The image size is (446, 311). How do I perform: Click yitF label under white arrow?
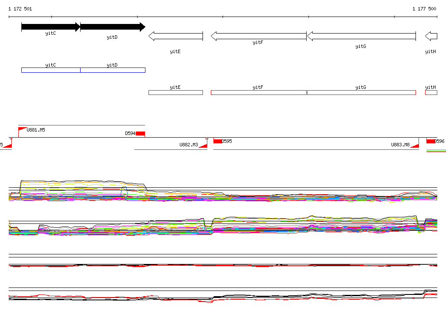[258, 42]
